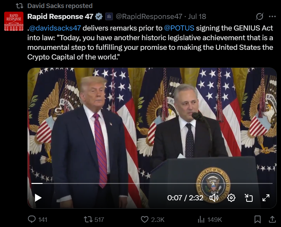Click the verified badge icon
The image size is (281, 227).
[99, 16]
